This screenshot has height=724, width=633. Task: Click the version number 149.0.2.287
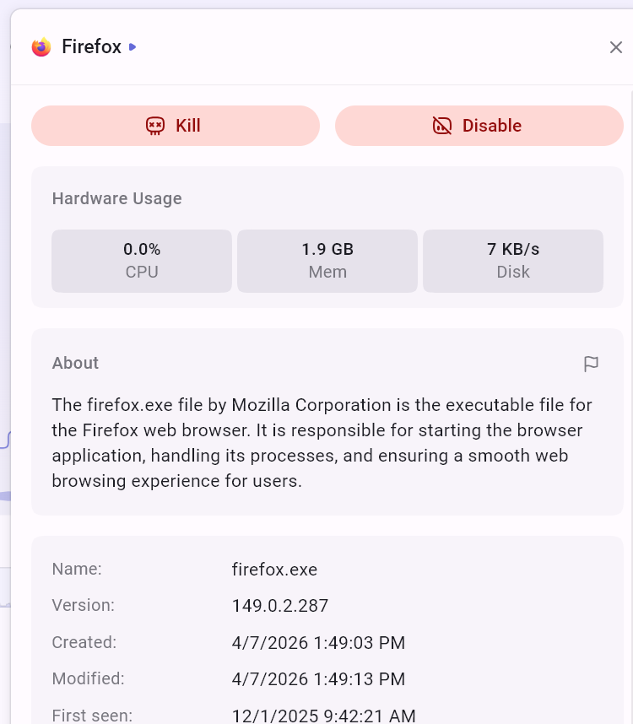280,606
